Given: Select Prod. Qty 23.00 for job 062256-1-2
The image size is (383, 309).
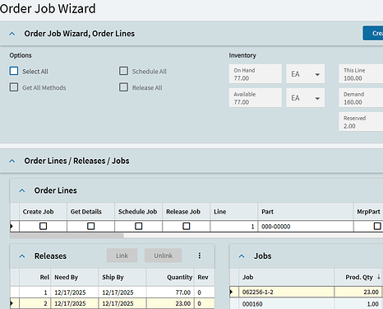Looking at the screenshot, I should coord(358,292).
